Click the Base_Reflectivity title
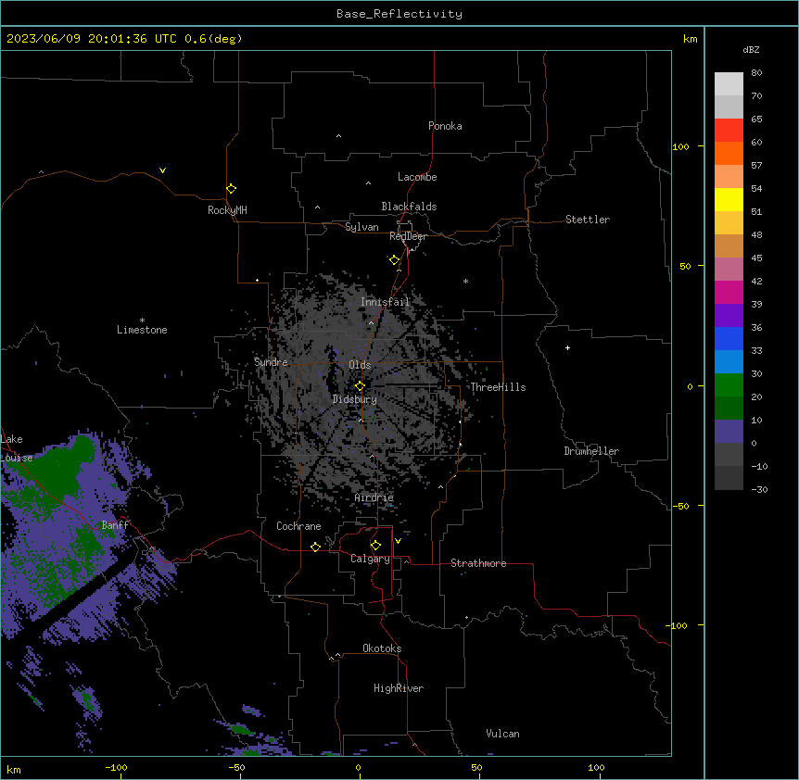799x780 pixels. click(x=399, y=14)
